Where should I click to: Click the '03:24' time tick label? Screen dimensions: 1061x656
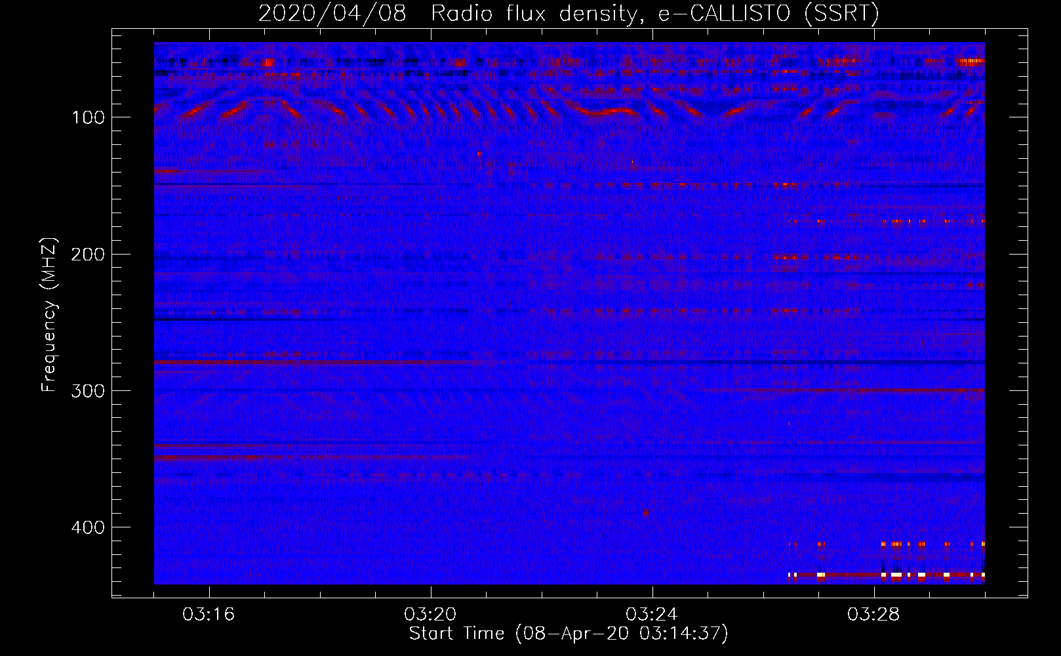652,615
